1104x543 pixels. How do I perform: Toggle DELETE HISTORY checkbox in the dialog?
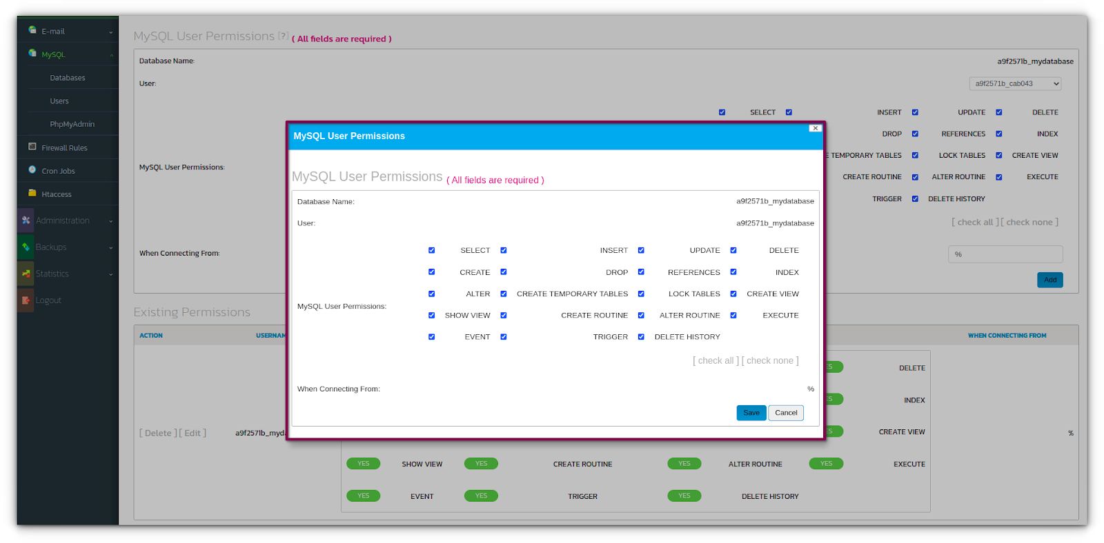[x=641, y=337]
